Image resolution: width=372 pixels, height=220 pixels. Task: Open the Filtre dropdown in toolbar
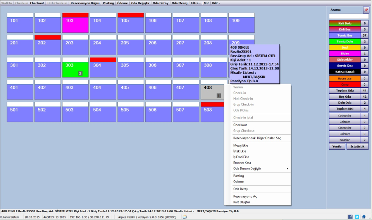click(196, 3)
